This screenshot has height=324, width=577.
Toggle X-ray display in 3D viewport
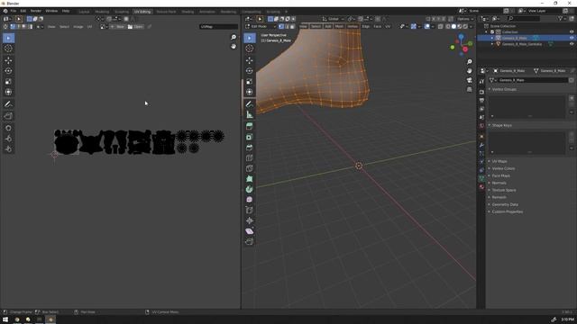pos(441,26)
